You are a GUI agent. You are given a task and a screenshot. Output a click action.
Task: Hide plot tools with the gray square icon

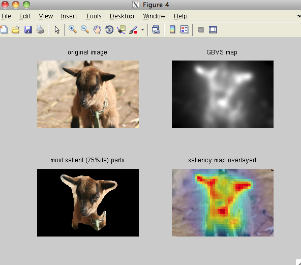[x=201, y=30]
